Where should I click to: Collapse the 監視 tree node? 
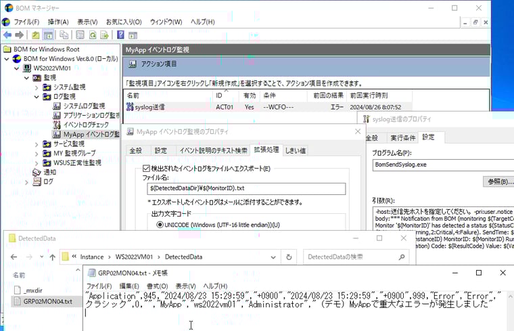(x=26, y=78)
